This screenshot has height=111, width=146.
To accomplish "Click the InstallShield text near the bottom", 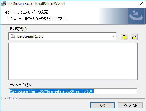I will click(10, 98).
